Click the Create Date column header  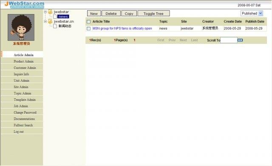point(233,21)
